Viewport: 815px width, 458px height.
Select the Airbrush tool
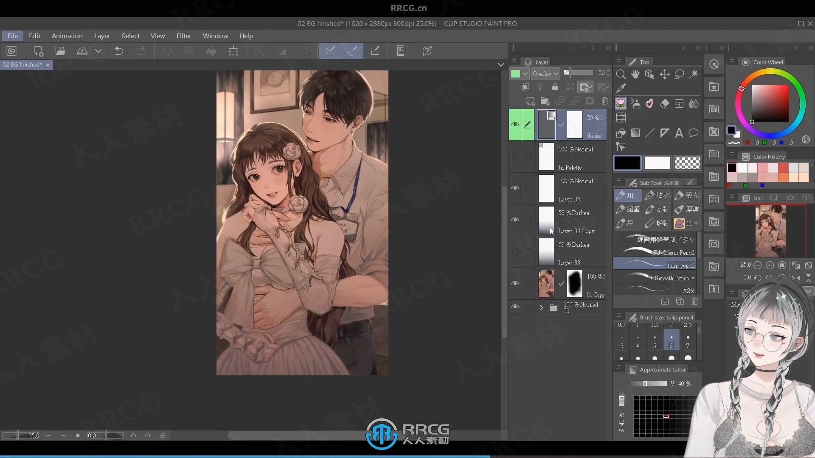tap(635, 103)
